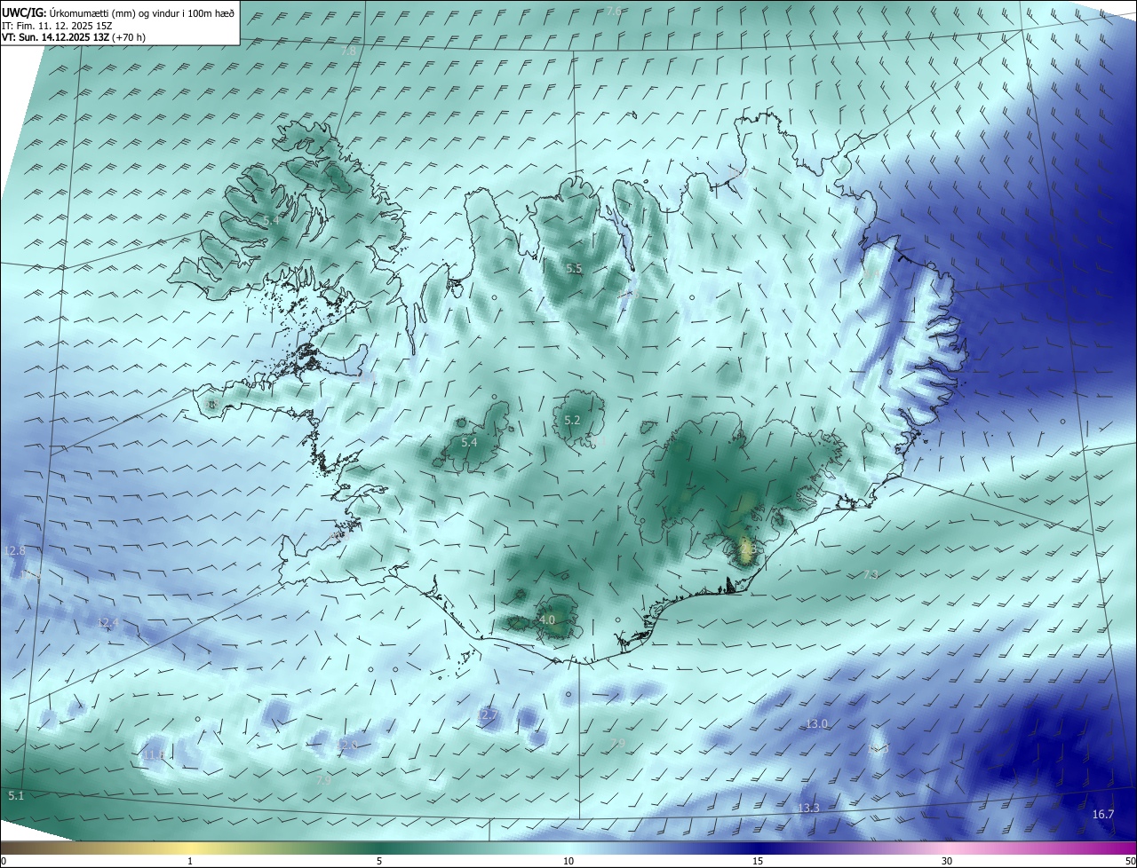Click the 16.7 value label
This screenshot has height=868, width=1137.
coord(1102,814)
